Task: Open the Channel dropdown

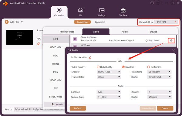Action: pos(159,92)
